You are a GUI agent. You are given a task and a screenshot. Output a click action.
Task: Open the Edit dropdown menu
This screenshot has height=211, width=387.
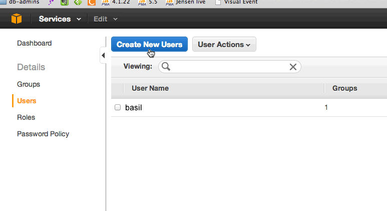tap(106, 19)
